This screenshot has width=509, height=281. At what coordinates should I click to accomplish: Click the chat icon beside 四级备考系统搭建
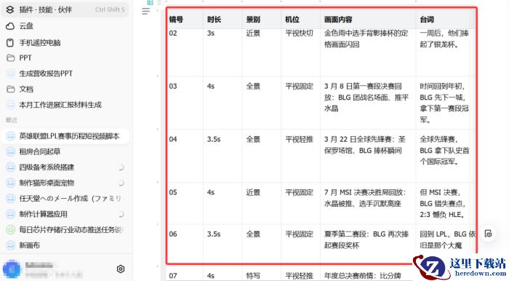[11, 167]
